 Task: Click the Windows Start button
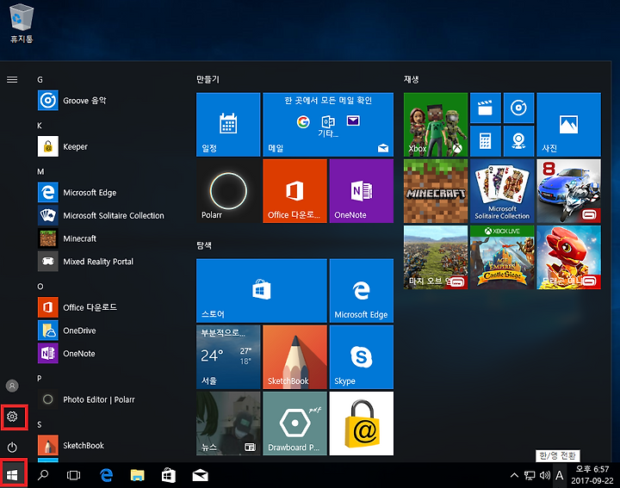[12, 475]
